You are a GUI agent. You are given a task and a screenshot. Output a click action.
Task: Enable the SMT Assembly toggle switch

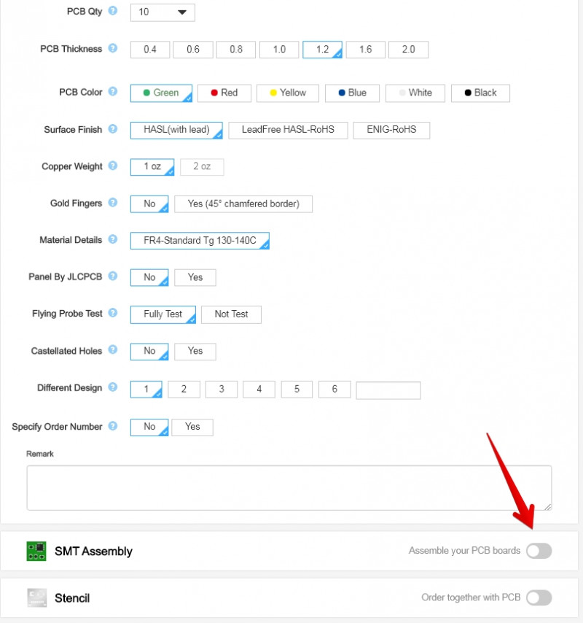point(539,551)
